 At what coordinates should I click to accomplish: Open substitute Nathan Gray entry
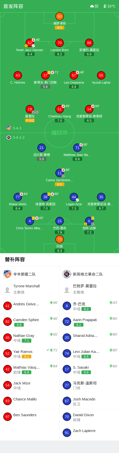coord(30,338)
